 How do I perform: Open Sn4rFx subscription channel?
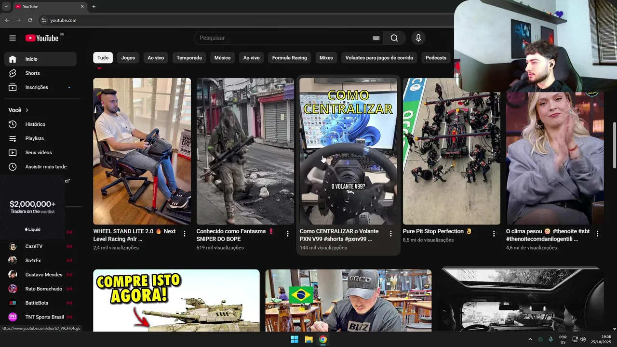click(x=40, y=260)
